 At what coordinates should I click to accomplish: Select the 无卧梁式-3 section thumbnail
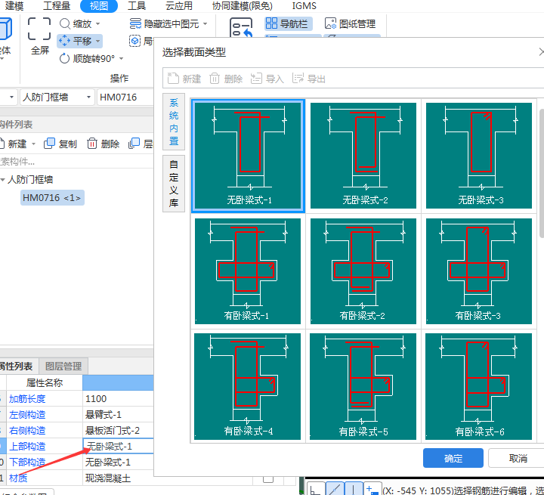point(479,156)
